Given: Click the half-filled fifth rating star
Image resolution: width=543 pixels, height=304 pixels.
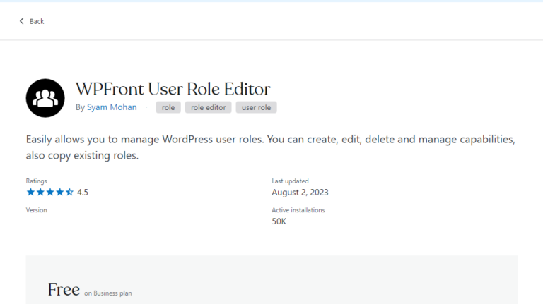Looking at the screenshot, I should click(x=69, y=192).
